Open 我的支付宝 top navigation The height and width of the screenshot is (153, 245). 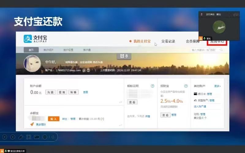(x=142, y=41)
